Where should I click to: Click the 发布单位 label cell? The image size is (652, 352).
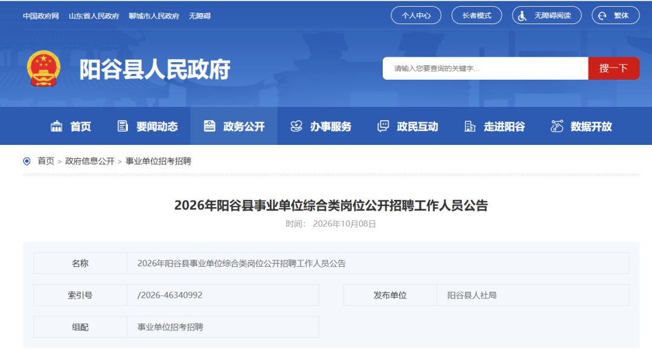tap(390, 295)
